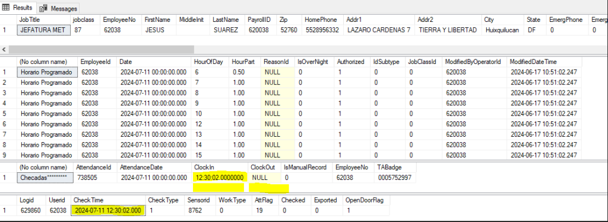
Task: Open the Messages tab
Action: tap(59, 8)
